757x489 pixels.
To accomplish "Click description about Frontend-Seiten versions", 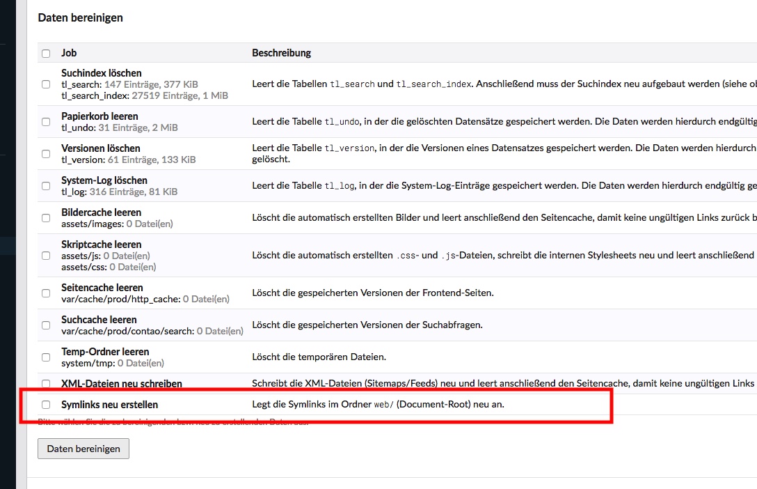I will 373,293.
